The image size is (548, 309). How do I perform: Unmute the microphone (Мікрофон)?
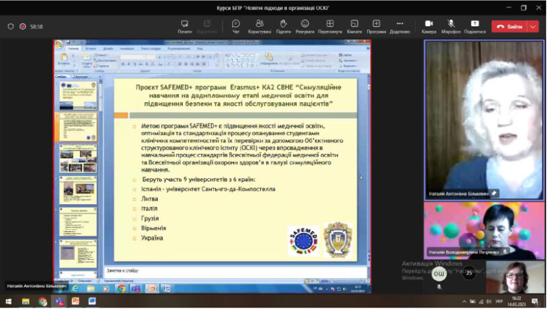click(451, 26)
